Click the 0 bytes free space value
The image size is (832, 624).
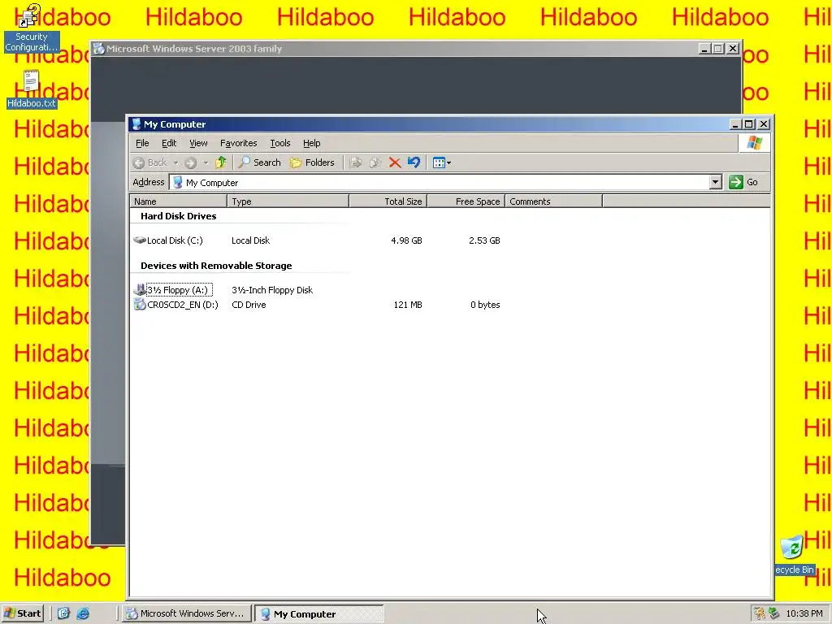click(485, 305)
